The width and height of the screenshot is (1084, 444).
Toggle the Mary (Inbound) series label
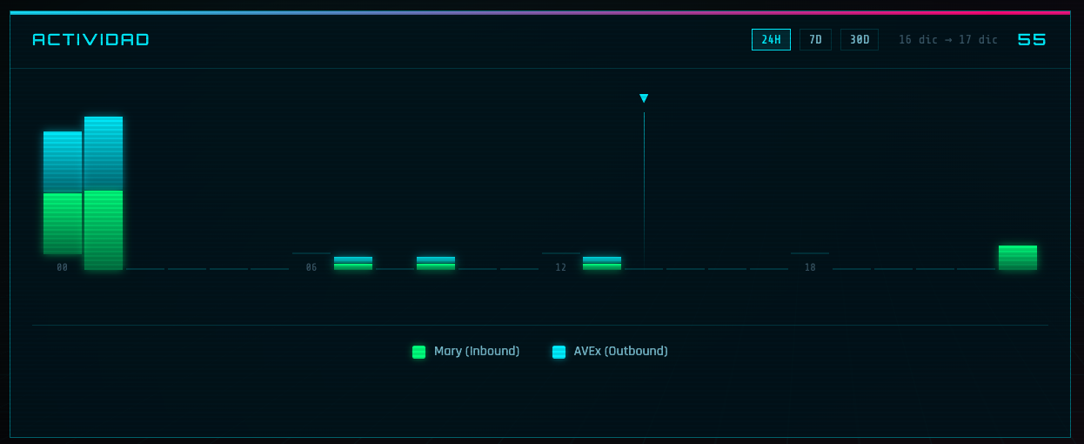476,352
